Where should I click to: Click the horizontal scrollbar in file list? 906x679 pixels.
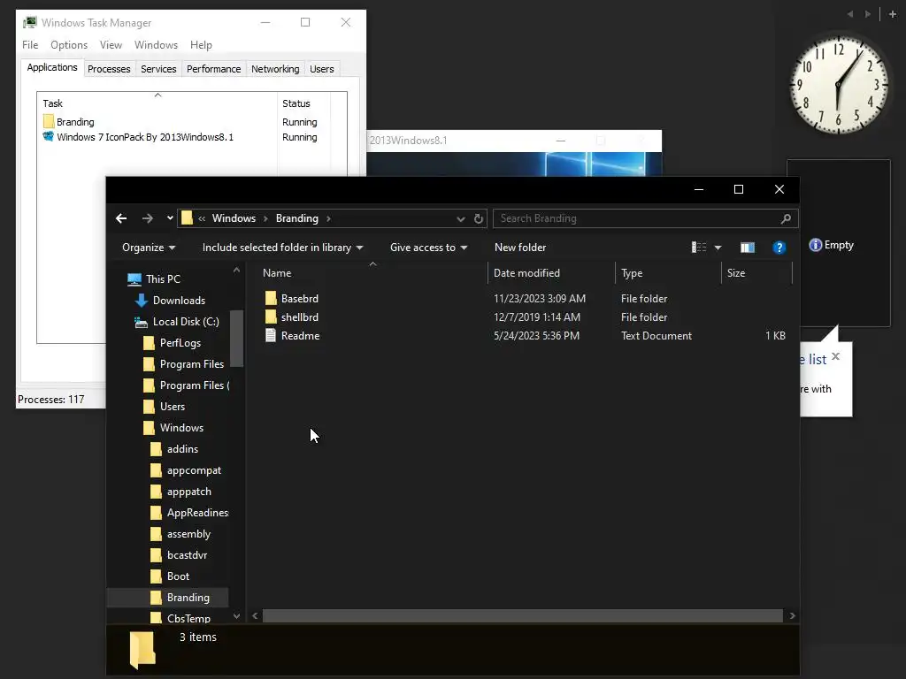click(522, 616)
